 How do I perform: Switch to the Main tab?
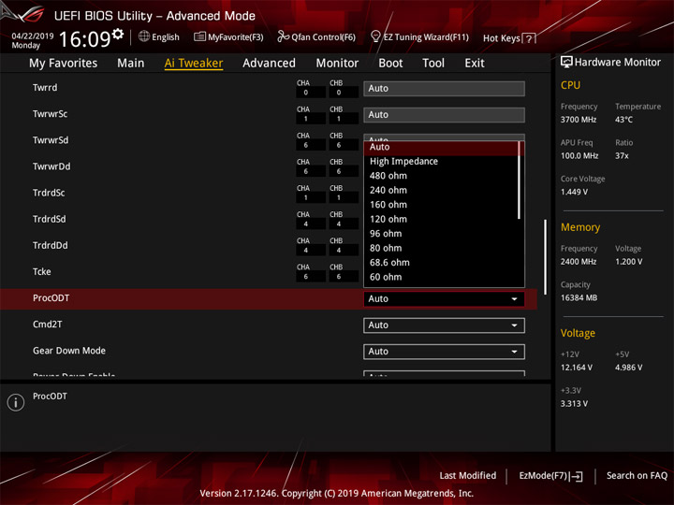coord(131,64)
